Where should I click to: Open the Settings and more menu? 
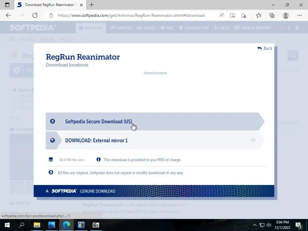pyautogui.click(x=299, y=15)
